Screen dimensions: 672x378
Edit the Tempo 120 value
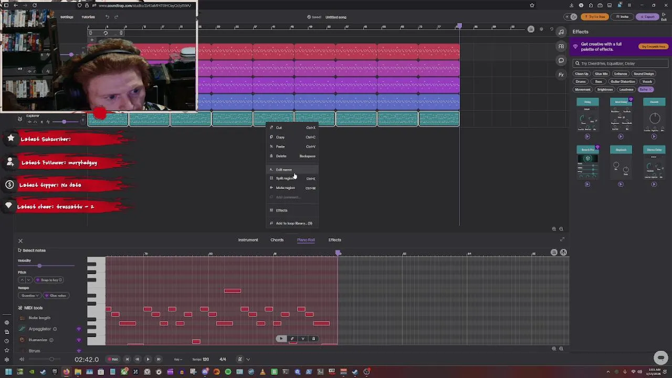coord(201,360)
